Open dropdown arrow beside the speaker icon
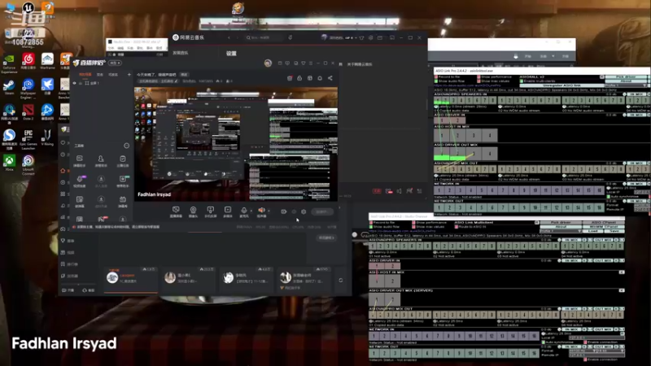Viewport: 651px width, 366px height. (269, 211)
